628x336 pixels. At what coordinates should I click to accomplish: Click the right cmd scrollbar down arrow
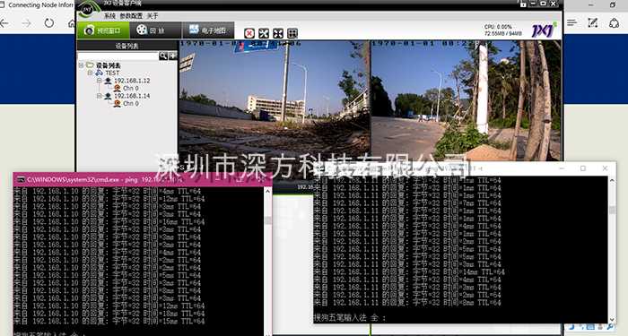[x=612, y=320]
